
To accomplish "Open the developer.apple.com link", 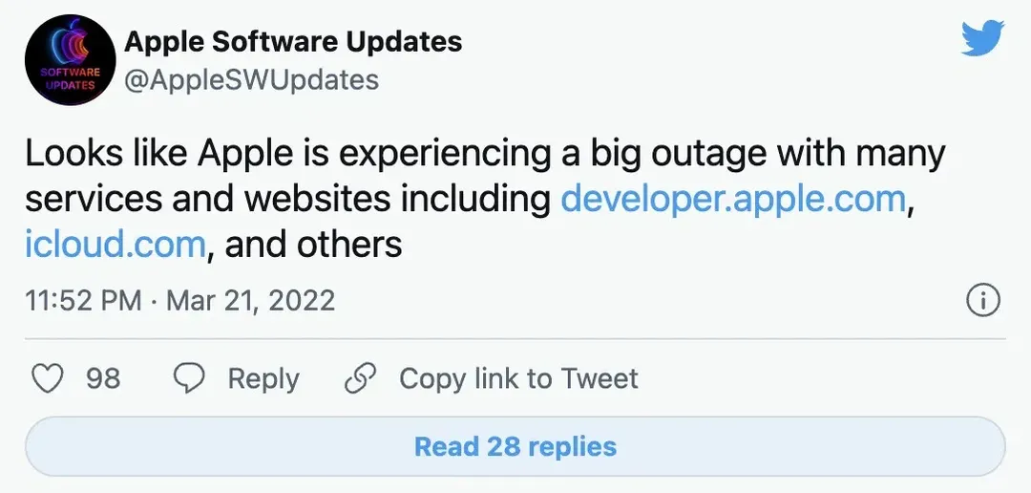I will pyautogui.click(x=732, y=200).
